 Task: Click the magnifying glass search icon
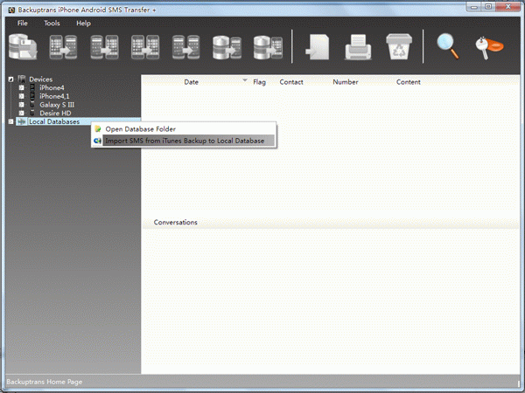(x=448, y=46)
